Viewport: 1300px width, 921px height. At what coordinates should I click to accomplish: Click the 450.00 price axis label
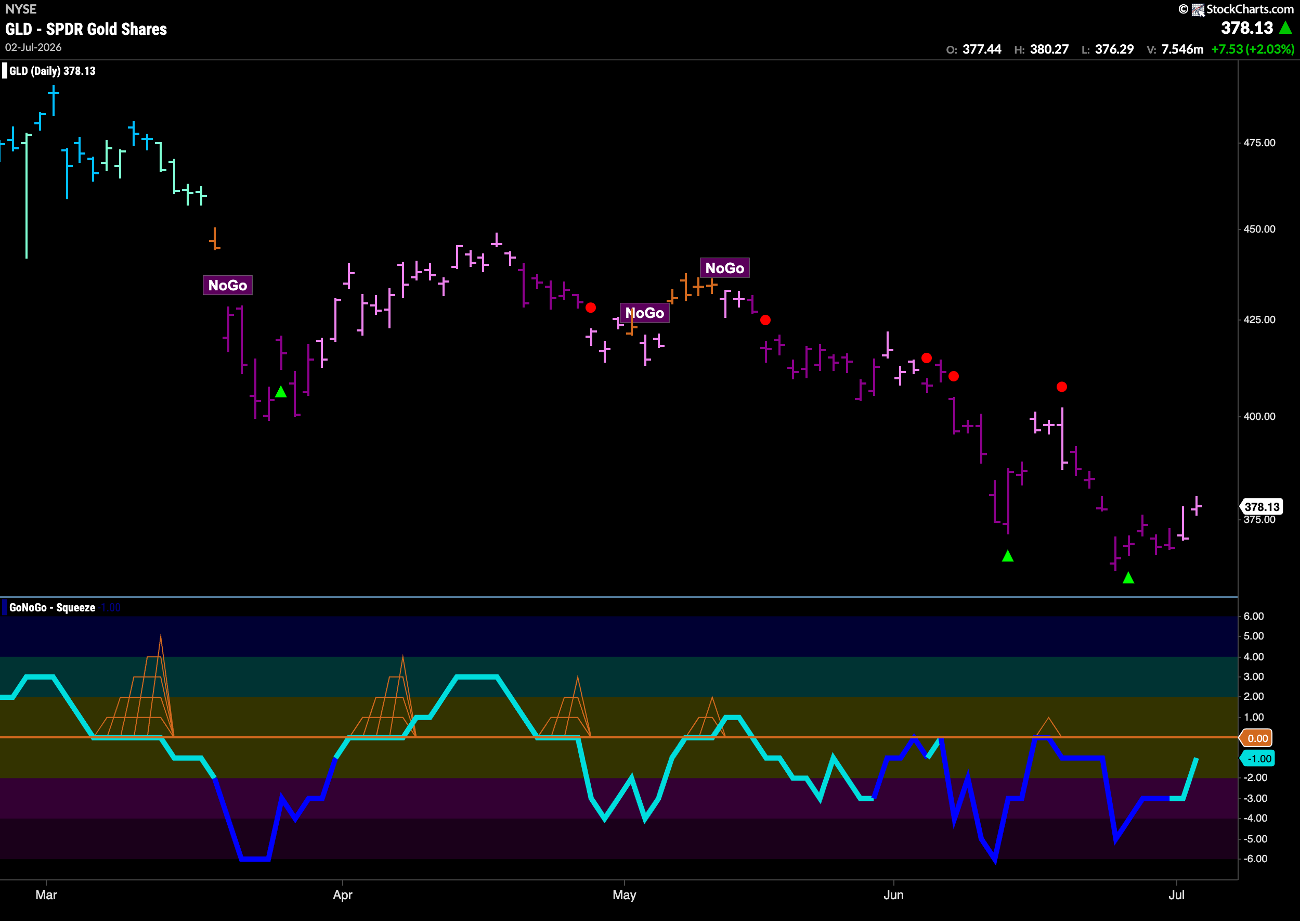point(1259,229)
